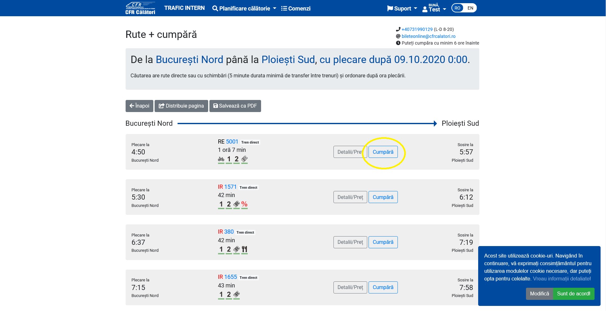Image resolution: width=606 pixels, height=311 pixels.
Task: Click the Tren direct badge on RE 5001
Action: pos(250,142)
